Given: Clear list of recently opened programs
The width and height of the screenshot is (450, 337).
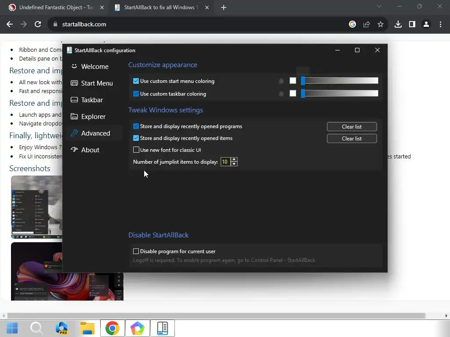Looking at the screenshot, I should [352, 127].
